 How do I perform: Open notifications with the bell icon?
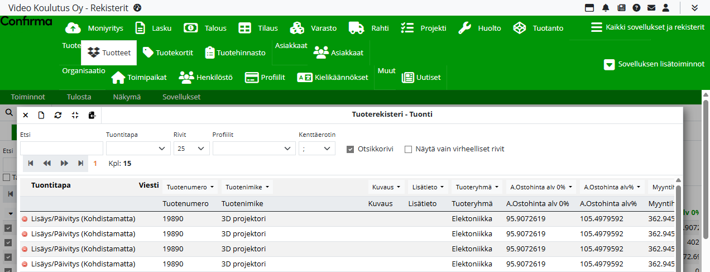pyautogui.click(x=606, y=8)
